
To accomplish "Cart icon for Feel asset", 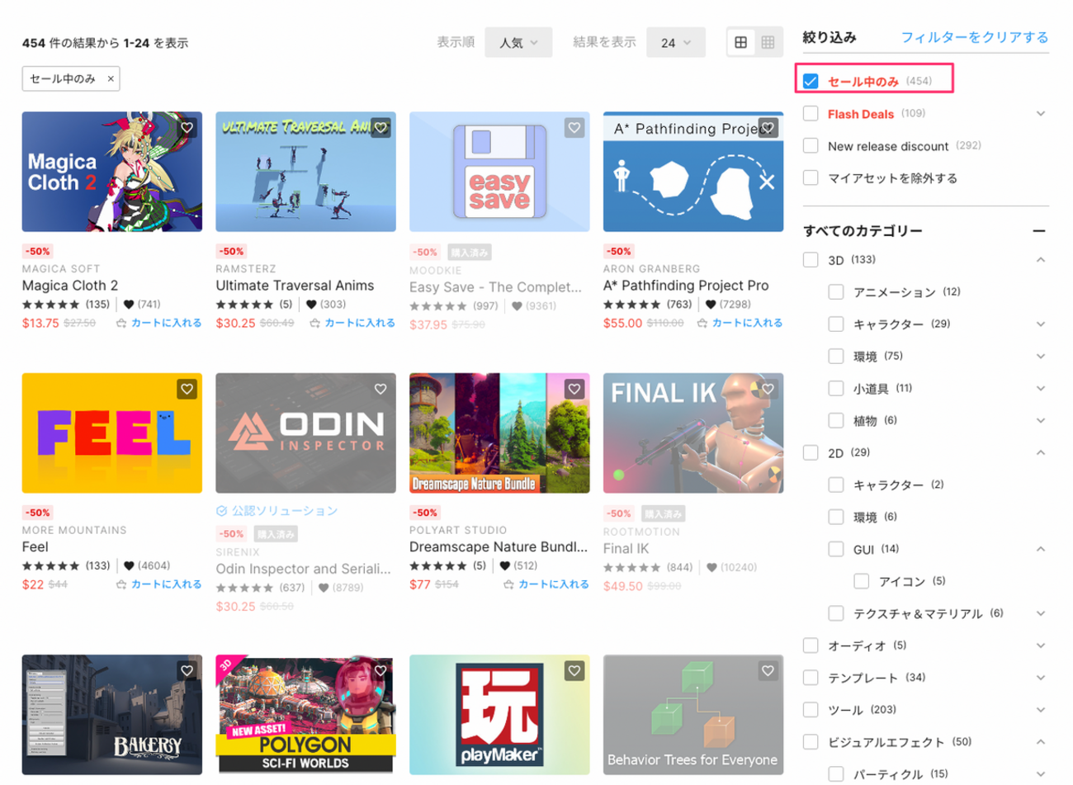I will (121, 585).
